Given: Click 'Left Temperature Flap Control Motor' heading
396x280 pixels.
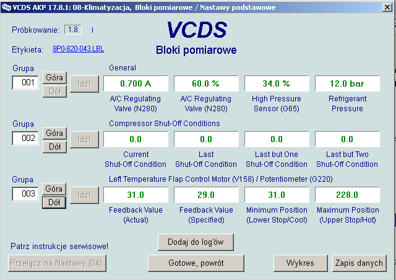Looking at the screenshot, I should [221, 179].
